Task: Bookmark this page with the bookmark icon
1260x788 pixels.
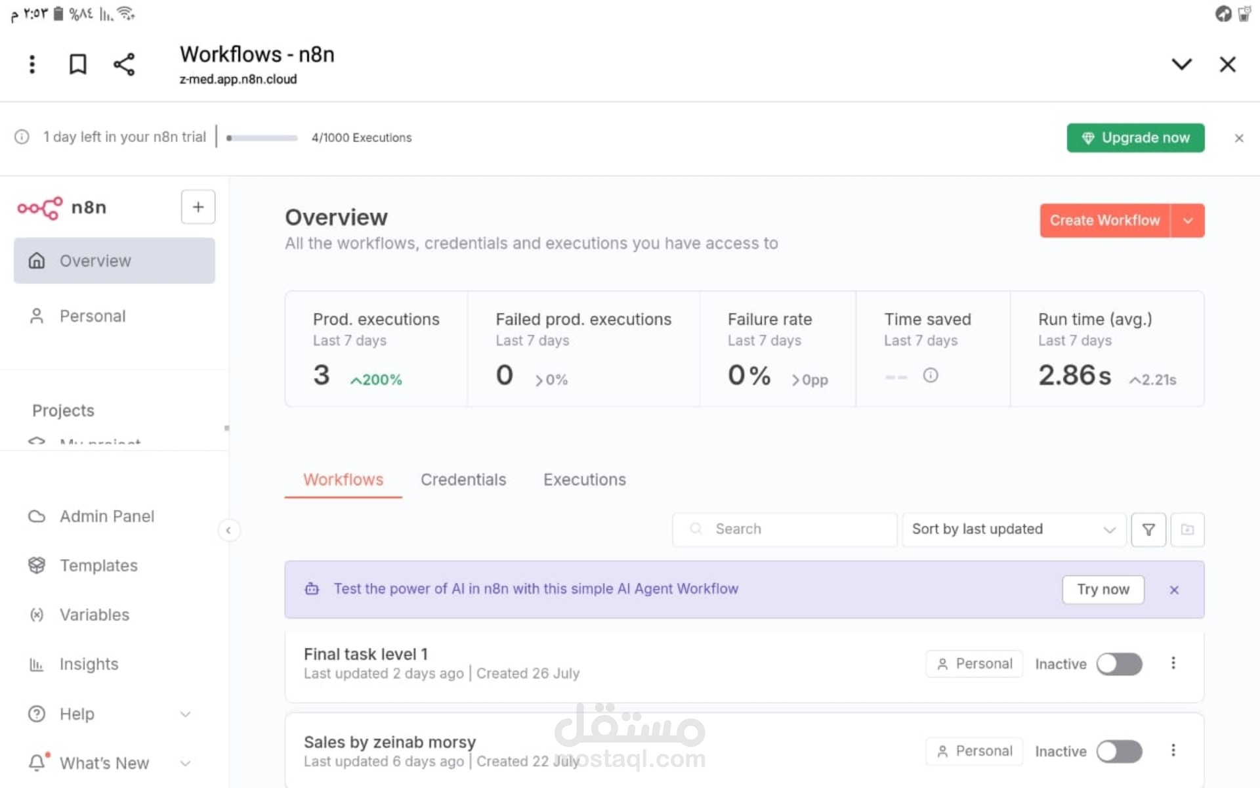Action: pos(78,64)
